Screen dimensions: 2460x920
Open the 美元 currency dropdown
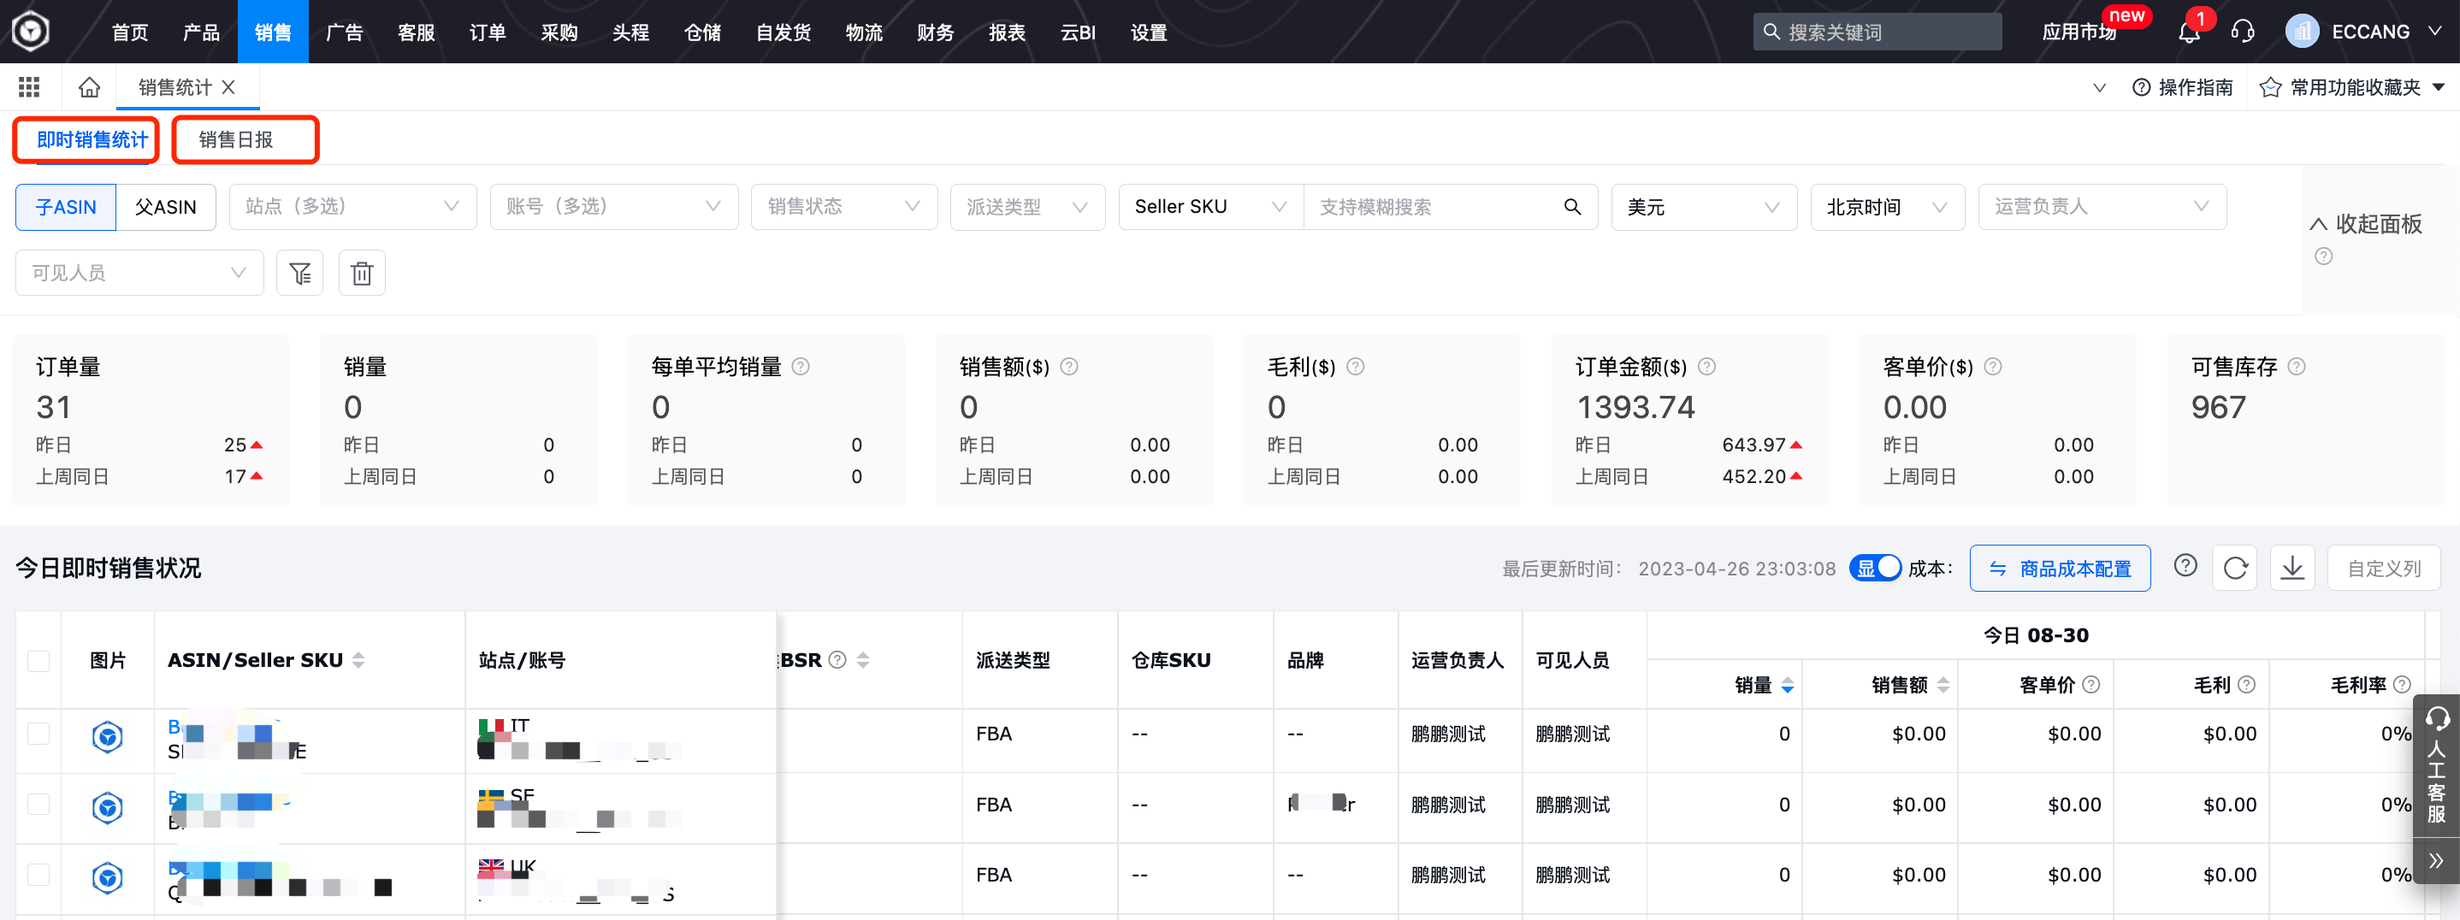[1705, 206]
